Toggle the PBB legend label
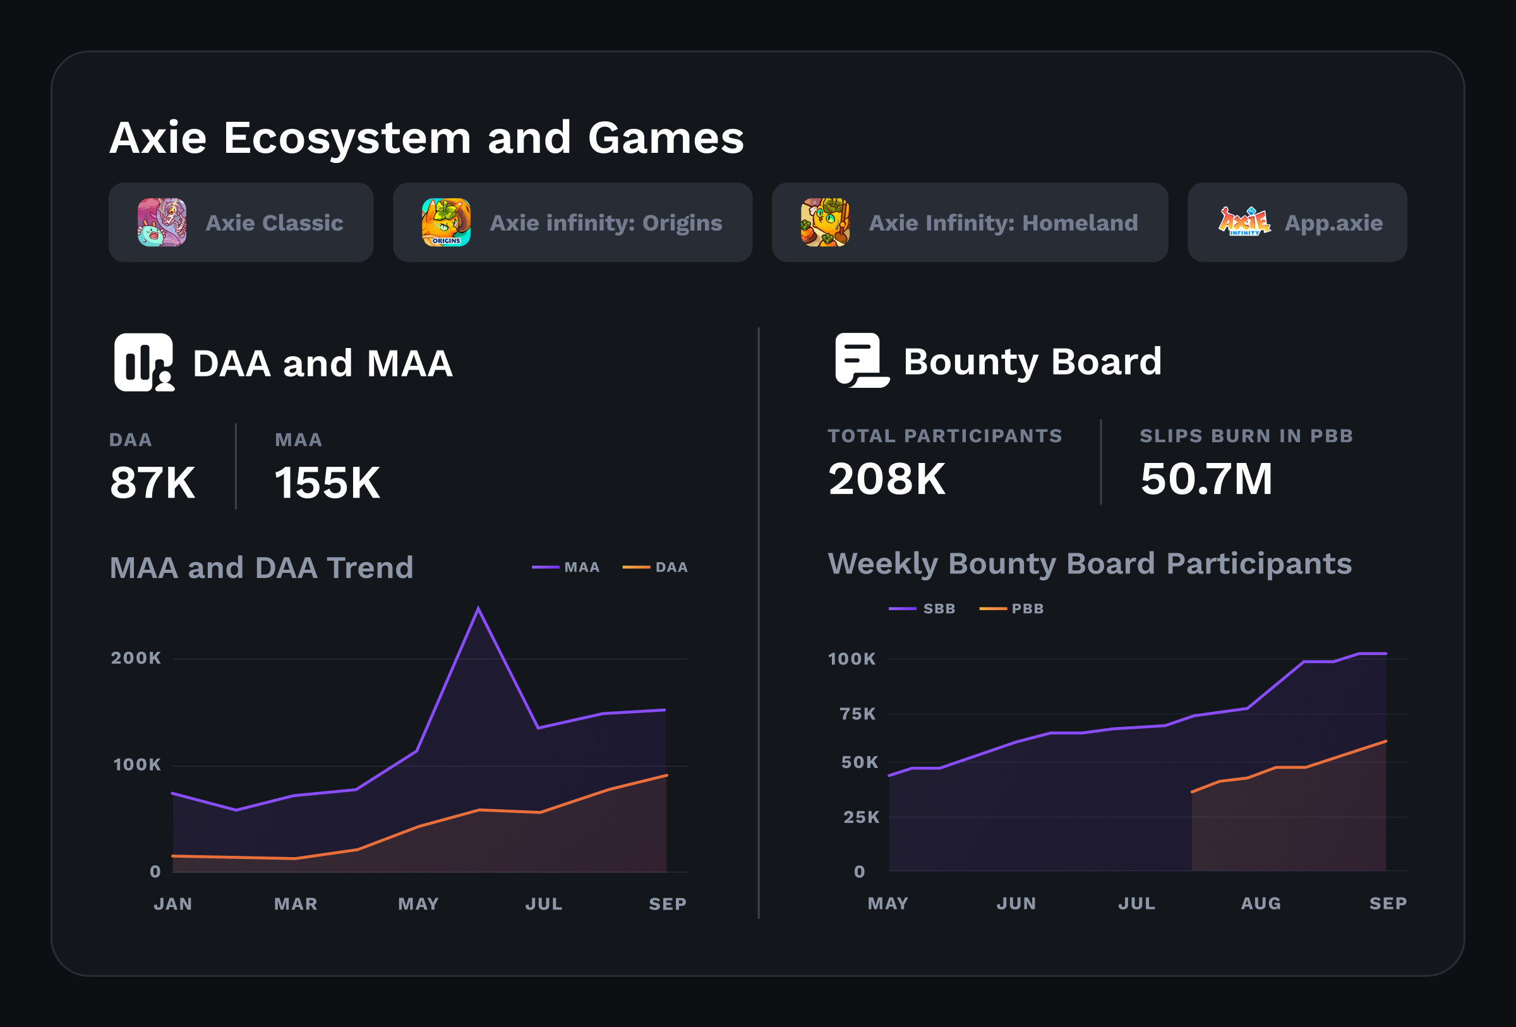This screenshot has height=1027, width=1516. point(1028,609)
